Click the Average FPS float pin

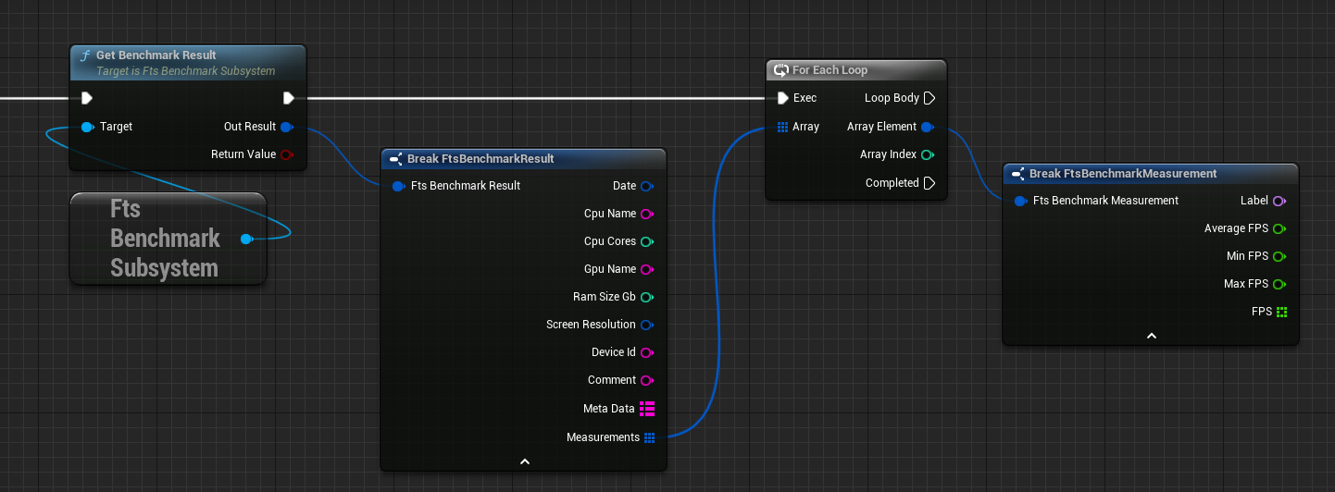1279,228
